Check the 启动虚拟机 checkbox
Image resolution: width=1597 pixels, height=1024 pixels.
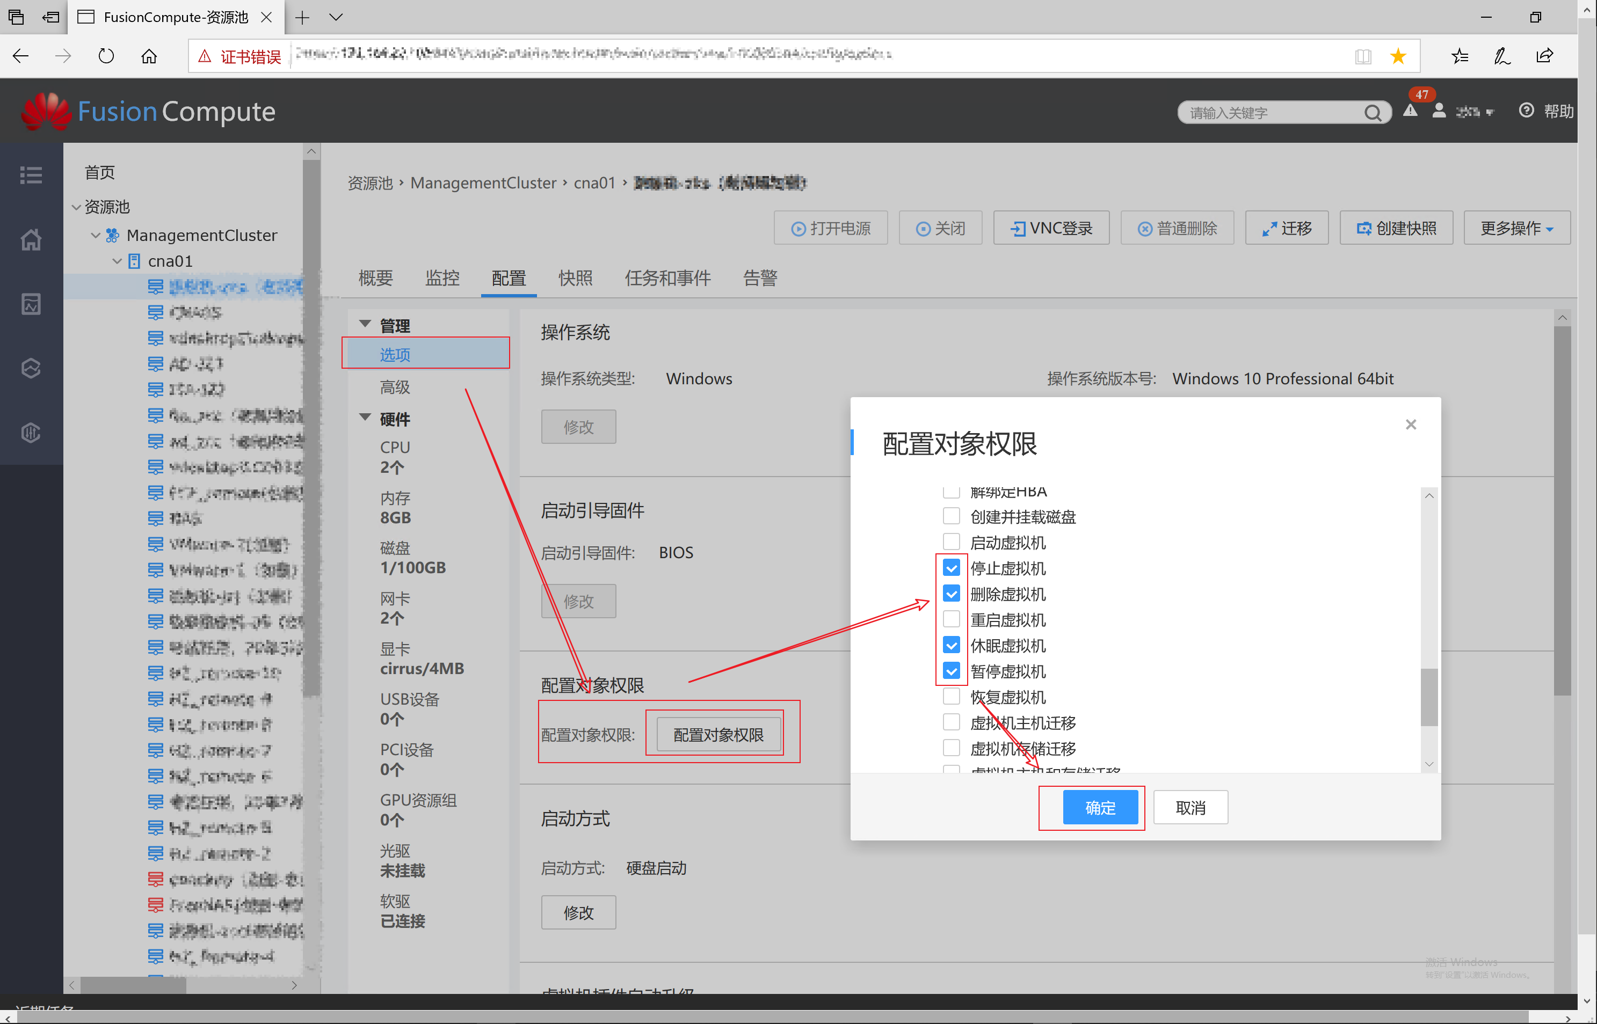(x=951, y=542)
